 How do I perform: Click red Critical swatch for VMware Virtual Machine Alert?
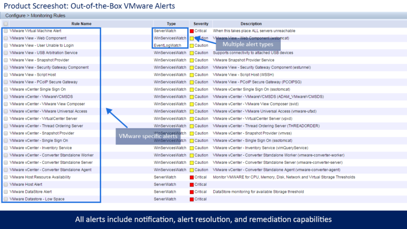click(192, 31)
